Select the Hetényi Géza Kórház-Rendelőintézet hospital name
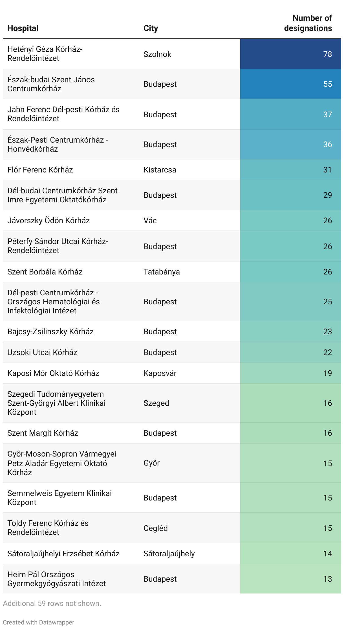Screen dimensions: 344x629 click(45, 54)
